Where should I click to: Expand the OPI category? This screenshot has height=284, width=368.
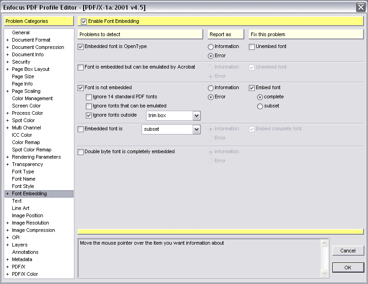7,237
